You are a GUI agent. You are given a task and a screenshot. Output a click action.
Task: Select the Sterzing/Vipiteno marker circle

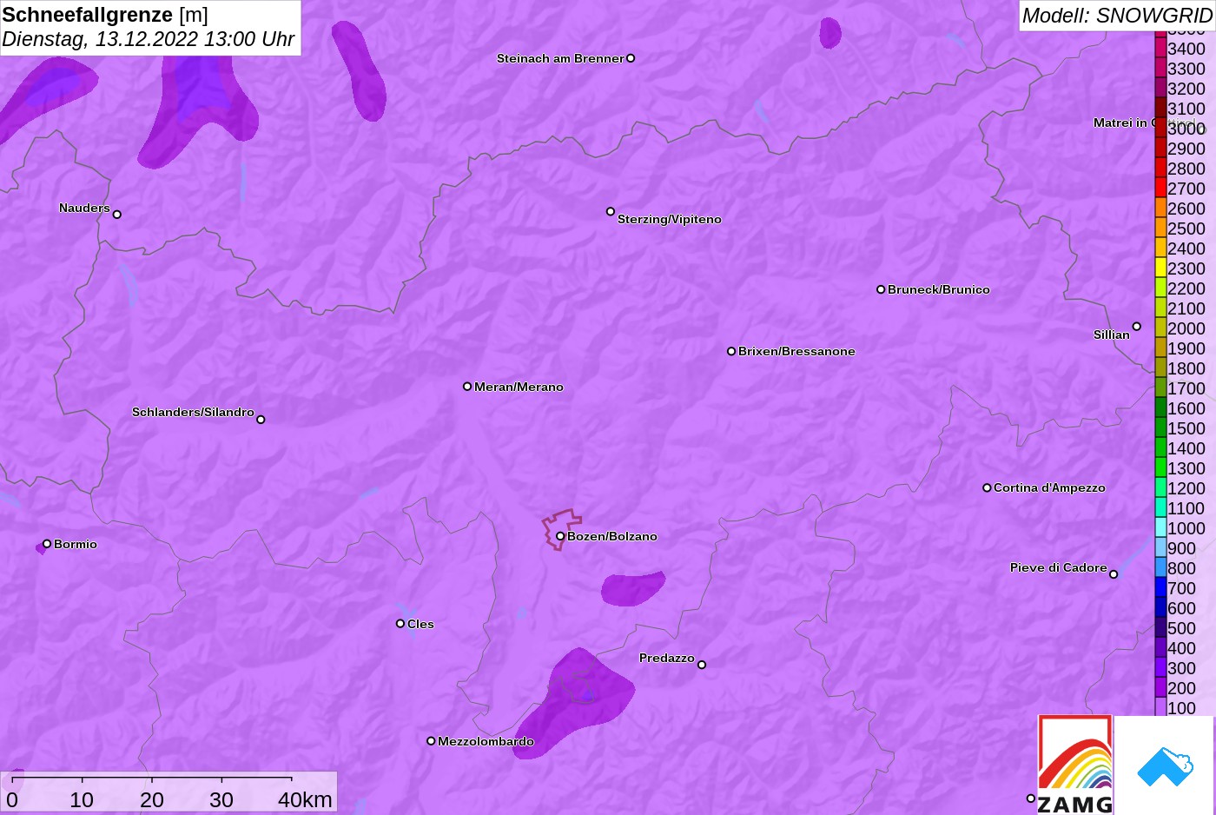611,211
